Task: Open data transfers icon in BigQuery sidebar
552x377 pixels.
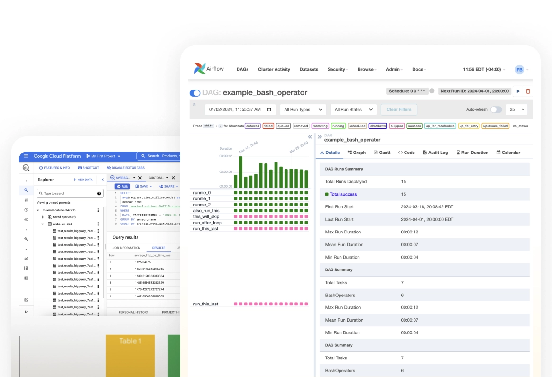Action: point(26,200)
